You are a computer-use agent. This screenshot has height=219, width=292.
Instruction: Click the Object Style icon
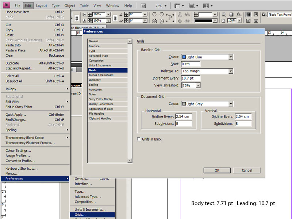point(264,14)
